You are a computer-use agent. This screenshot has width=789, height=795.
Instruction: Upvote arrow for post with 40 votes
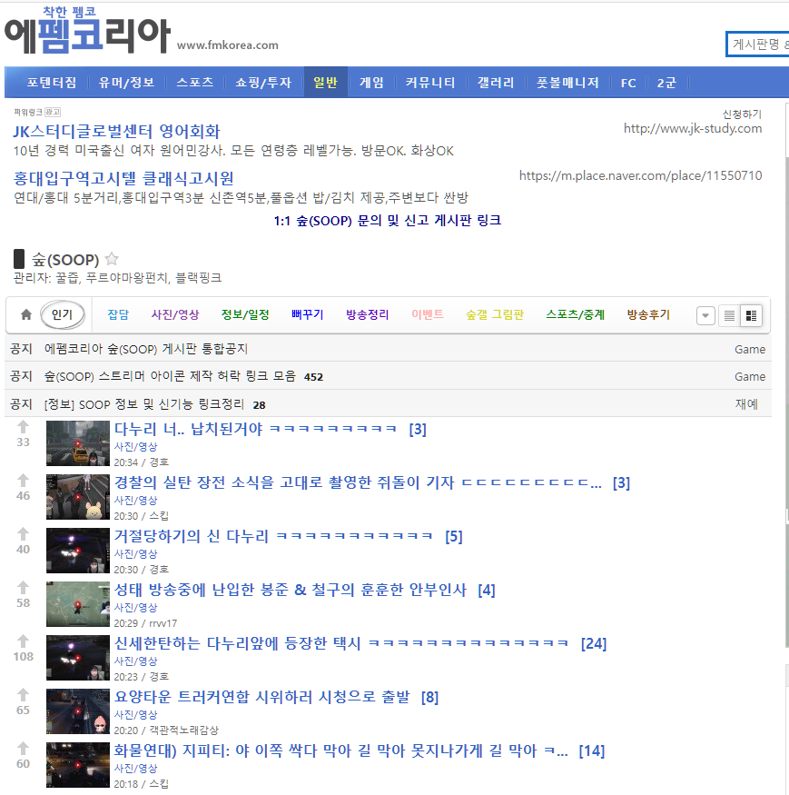(x=23, y=534)
